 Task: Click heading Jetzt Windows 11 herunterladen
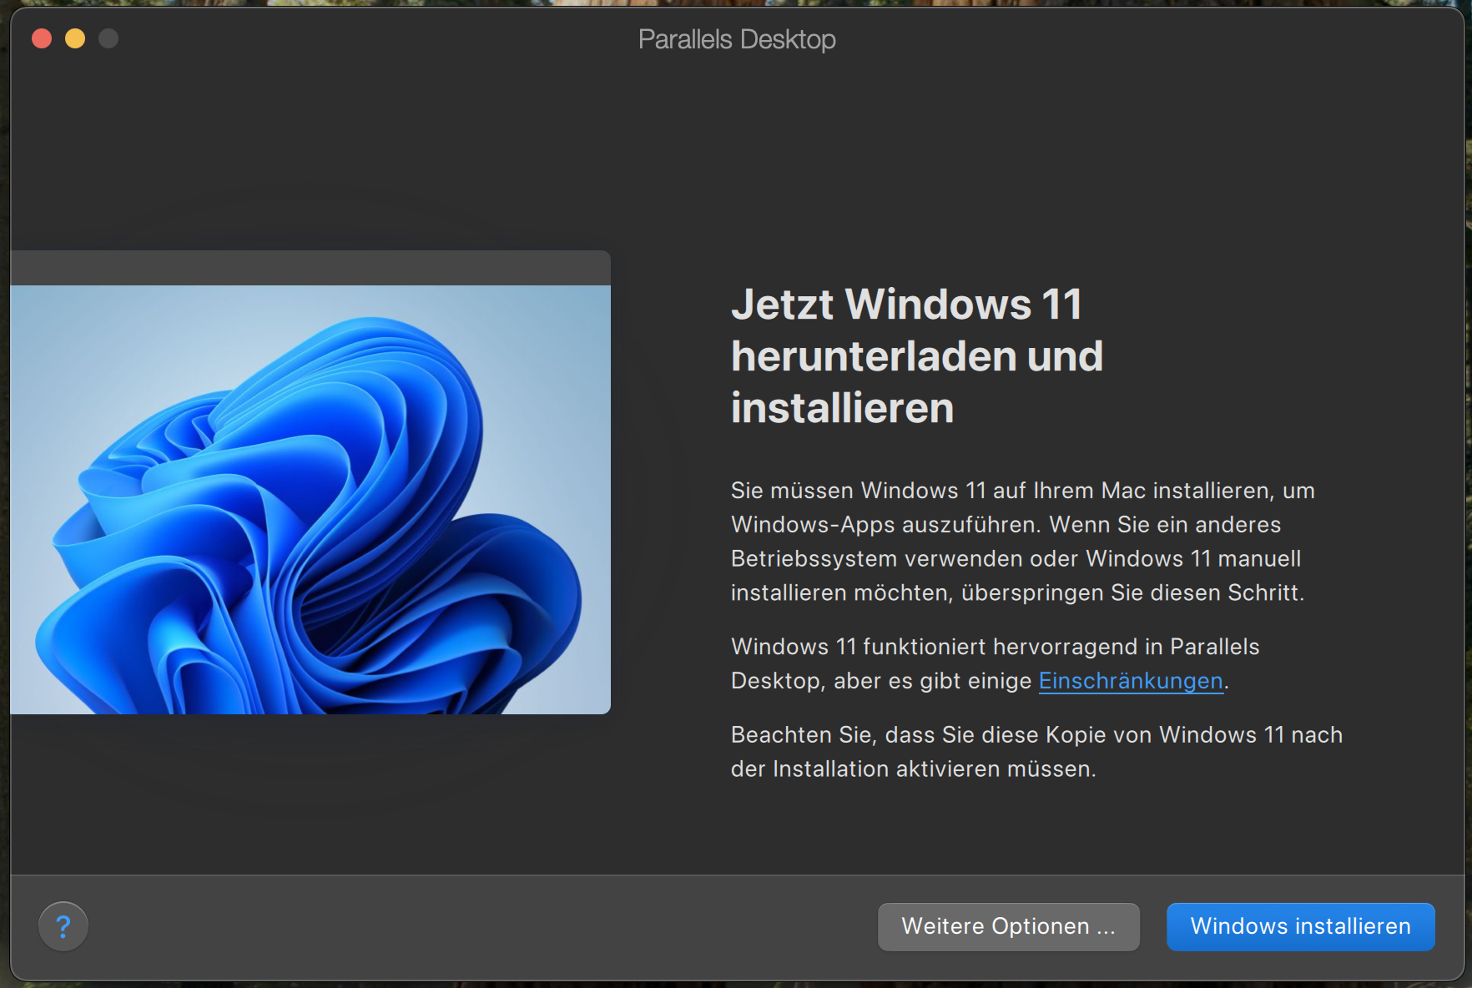tap(917, 355)
